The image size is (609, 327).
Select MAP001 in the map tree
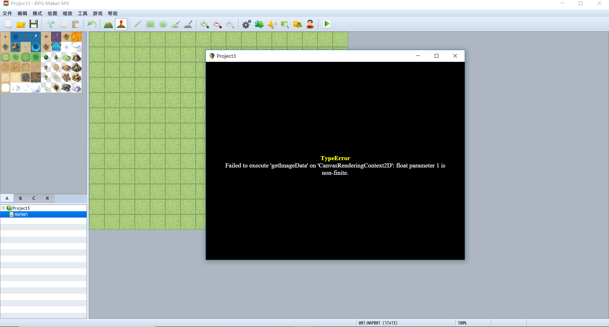coord(43,215)
